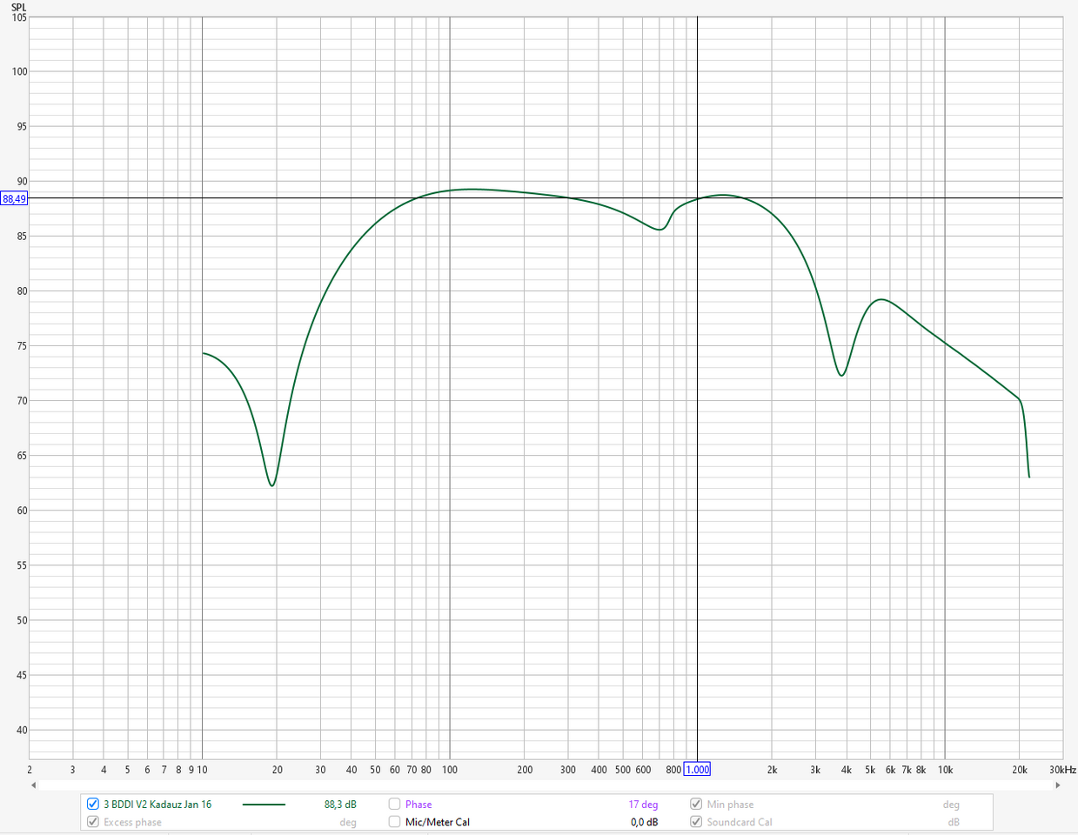
Task: Click the 0,0 dB Mic/Meter Cal readout
Action: (x=644, y=822)
